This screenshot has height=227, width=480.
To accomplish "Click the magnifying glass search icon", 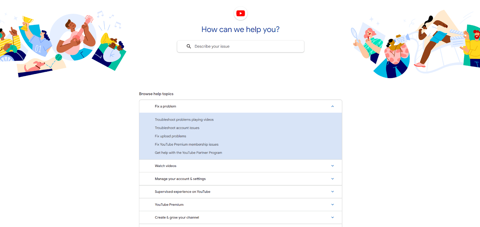I will click(189, 46).
